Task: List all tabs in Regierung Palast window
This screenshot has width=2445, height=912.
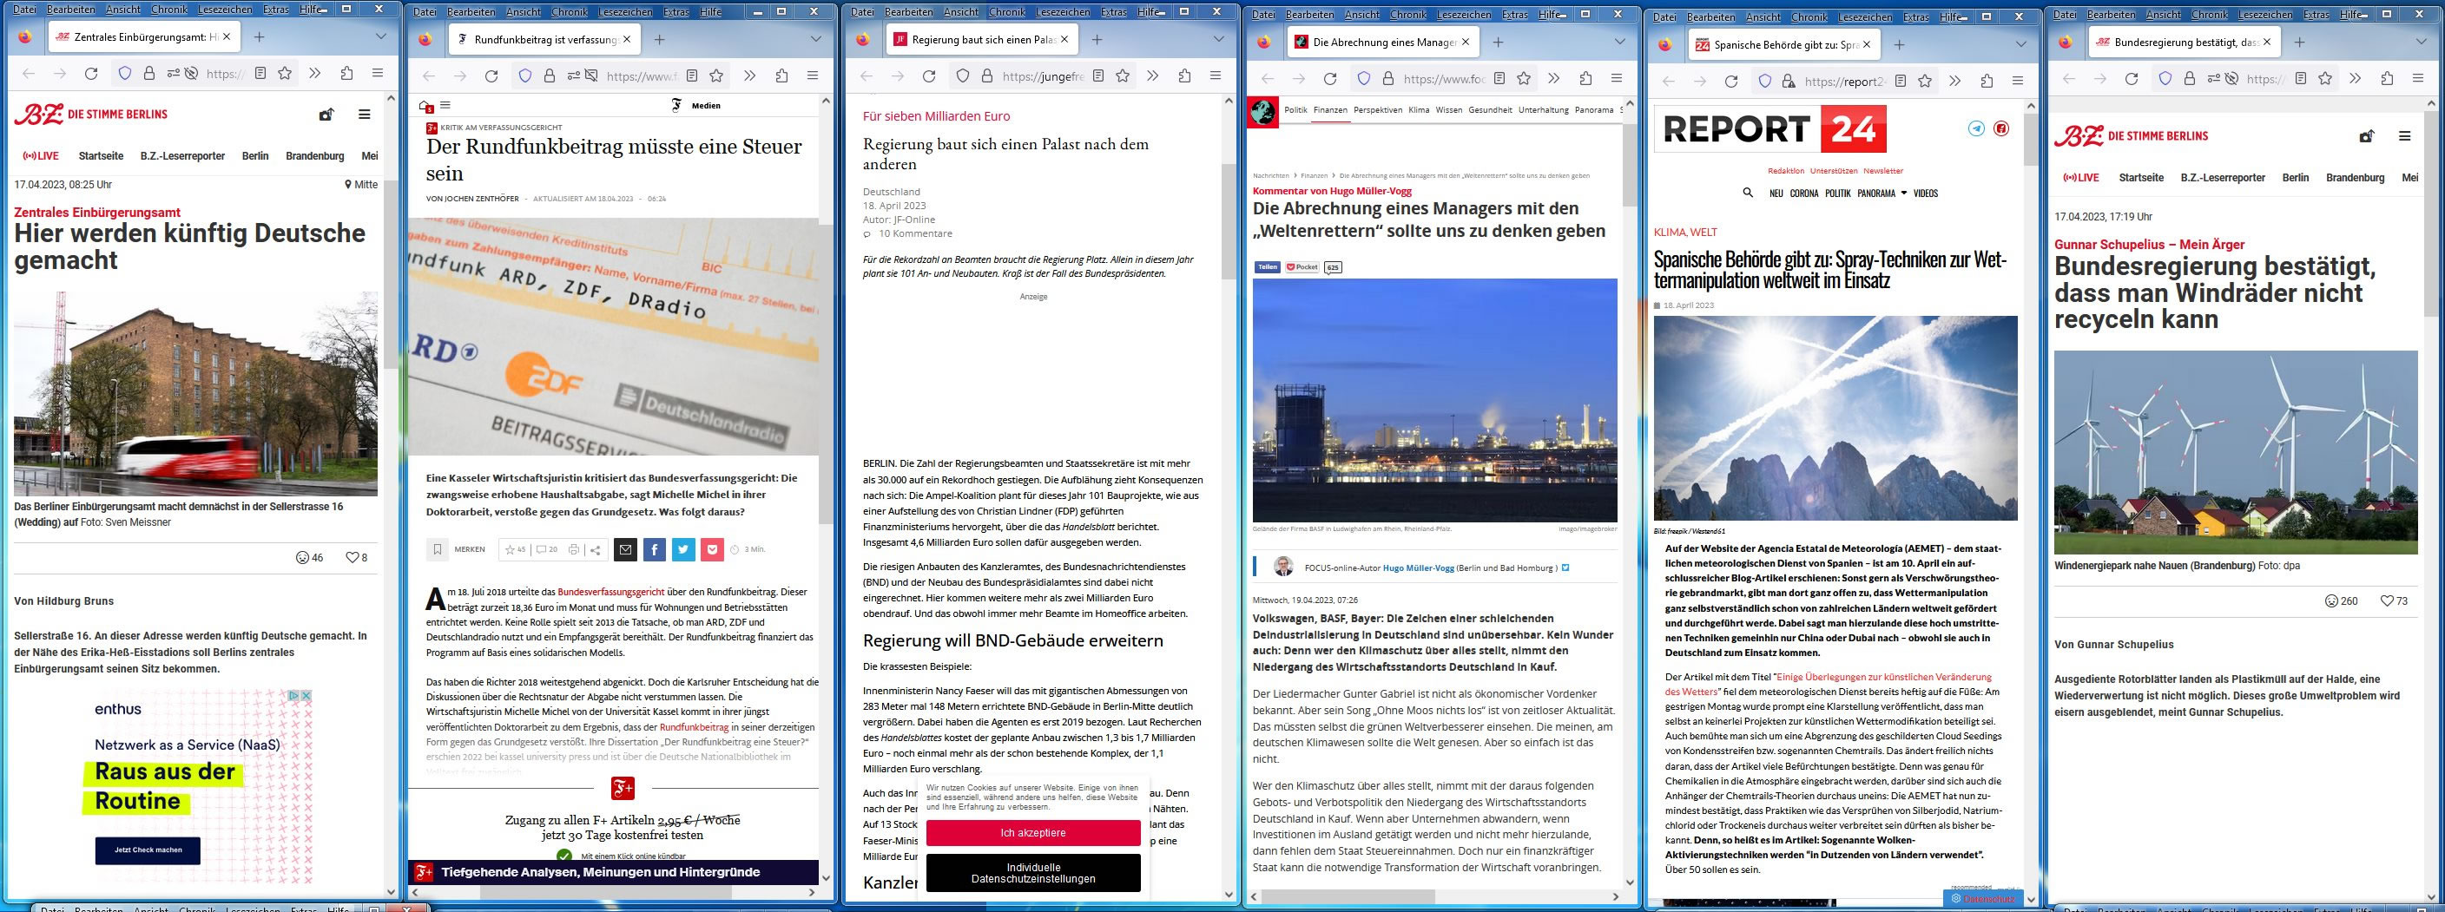Action: tap(1219, 39)
